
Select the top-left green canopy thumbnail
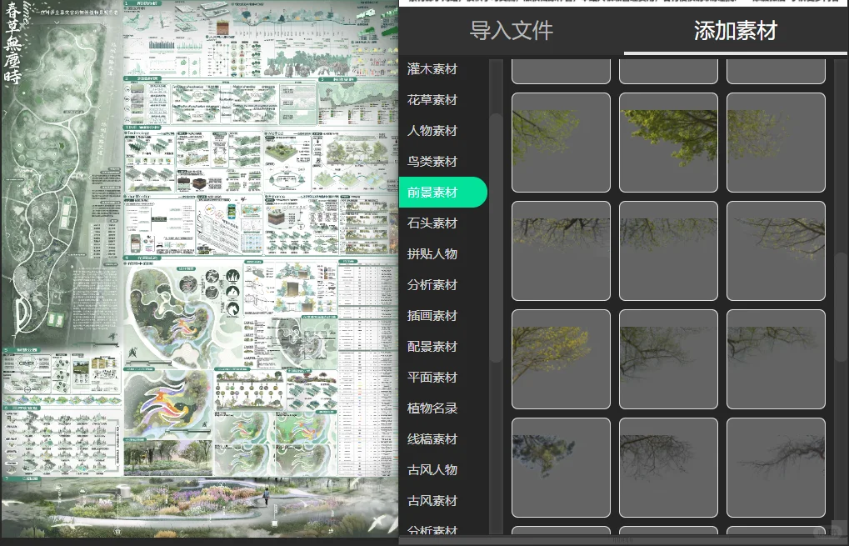coord(560,143)
